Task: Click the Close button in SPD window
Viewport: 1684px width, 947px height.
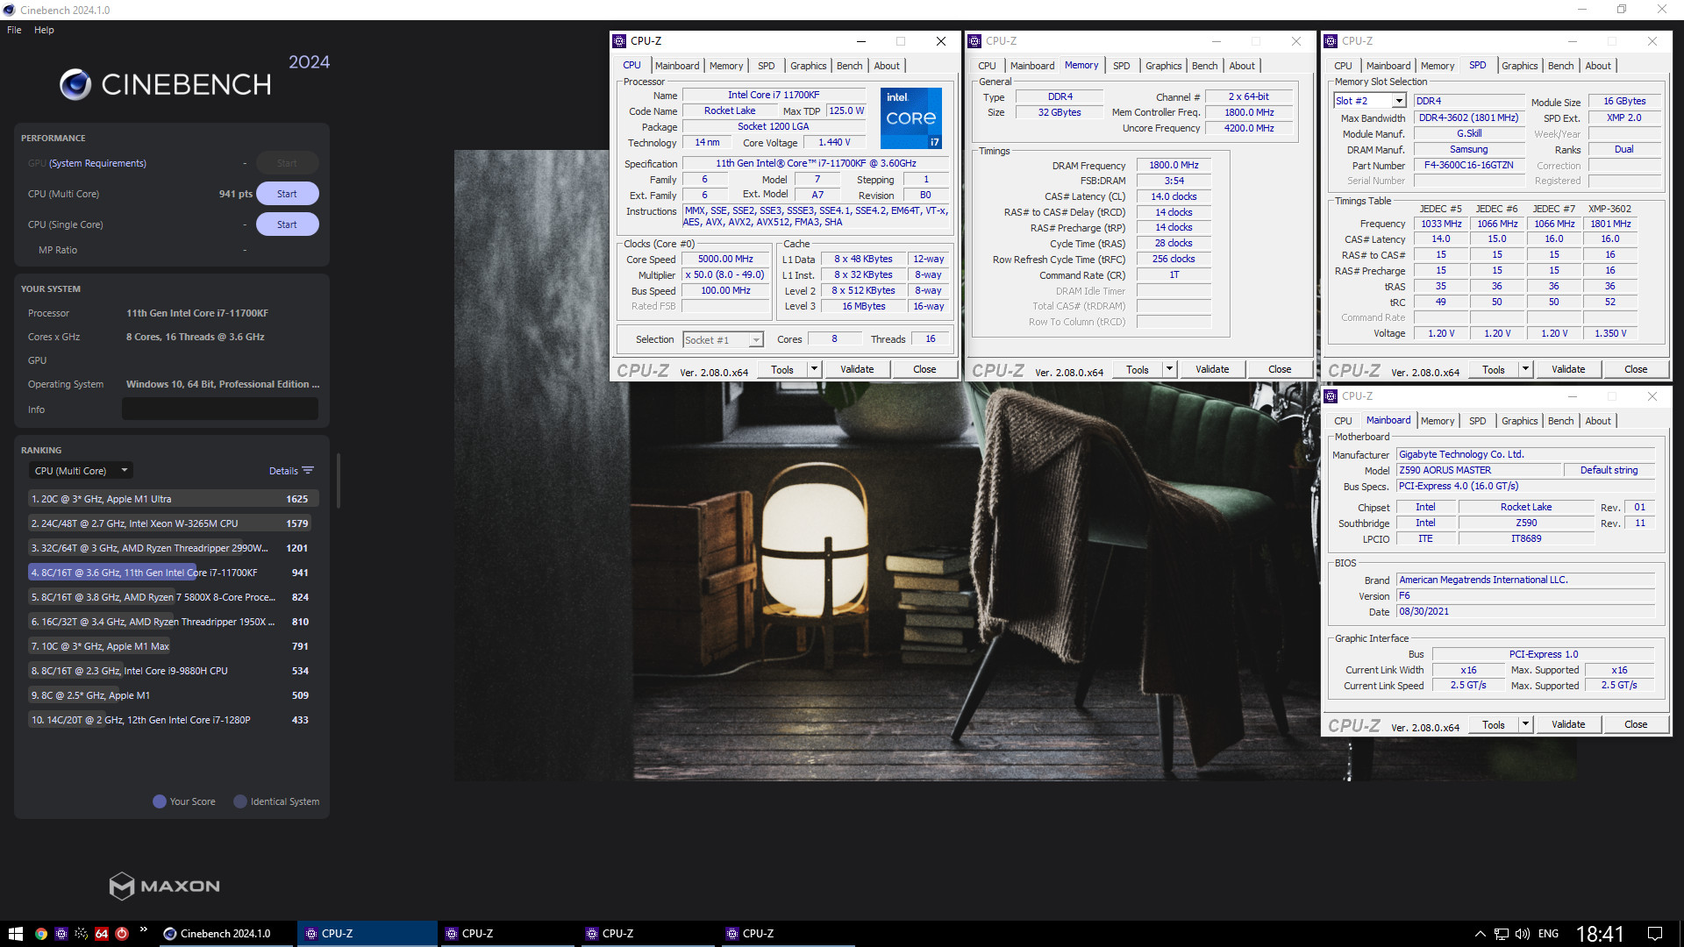Action: coord(1636,369)
